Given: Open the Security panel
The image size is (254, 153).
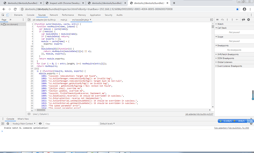Looking at the screenshot, I should pyautogui.click(x=109, y=15).
